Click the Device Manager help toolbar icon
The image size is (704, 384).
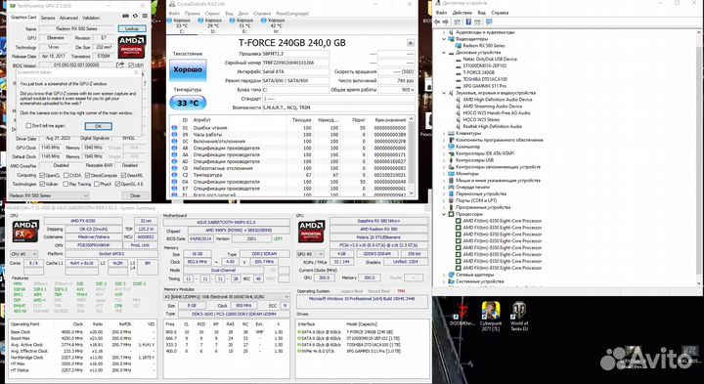click(x=468, y=21)
